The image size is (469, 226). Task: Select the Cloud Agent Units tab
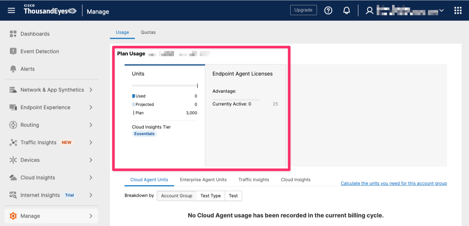(x=149, y=180)
